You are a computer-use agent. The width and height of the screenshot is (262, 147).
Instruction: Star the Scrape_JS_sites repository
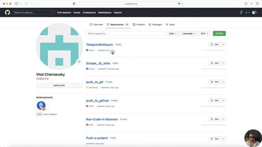coord(215,63)
